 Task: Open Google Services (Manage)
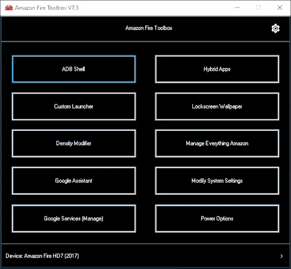pyautogui.click(x=74, y=219)
